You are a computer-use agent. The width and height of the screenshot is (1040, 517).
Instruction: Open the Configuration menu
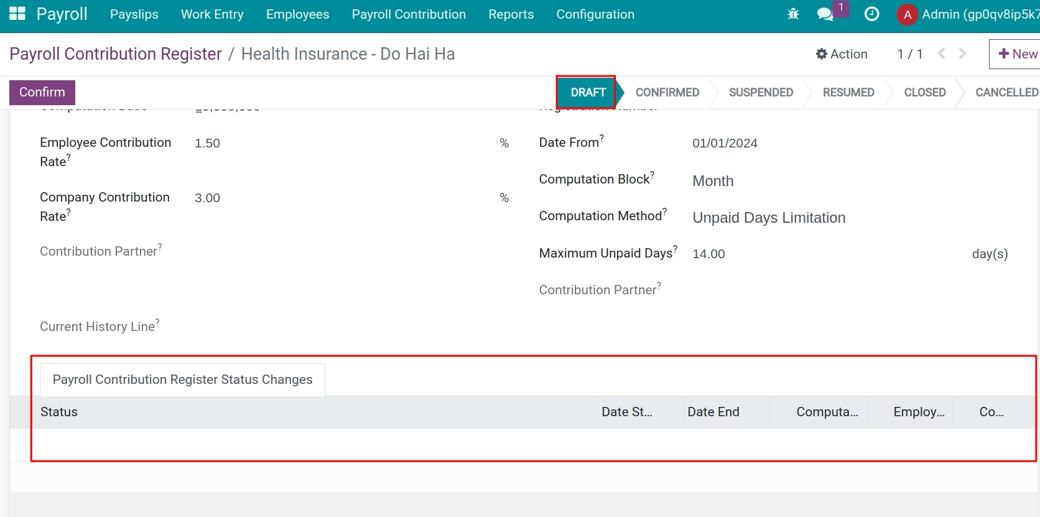[595, 14]
